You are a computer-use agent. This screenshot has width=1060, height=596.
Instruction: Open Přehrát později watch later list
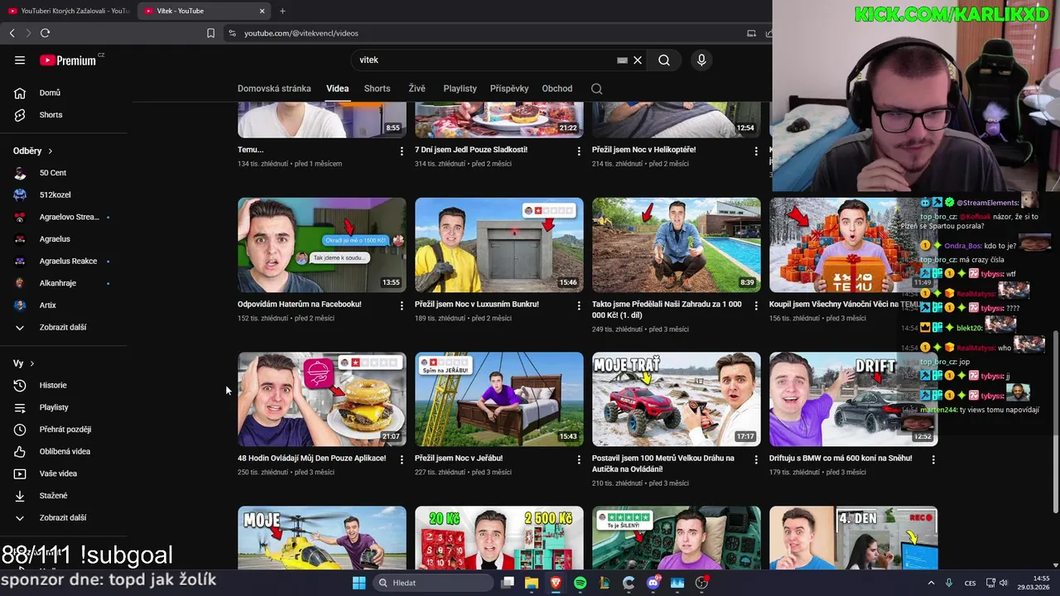pos(65,430)
